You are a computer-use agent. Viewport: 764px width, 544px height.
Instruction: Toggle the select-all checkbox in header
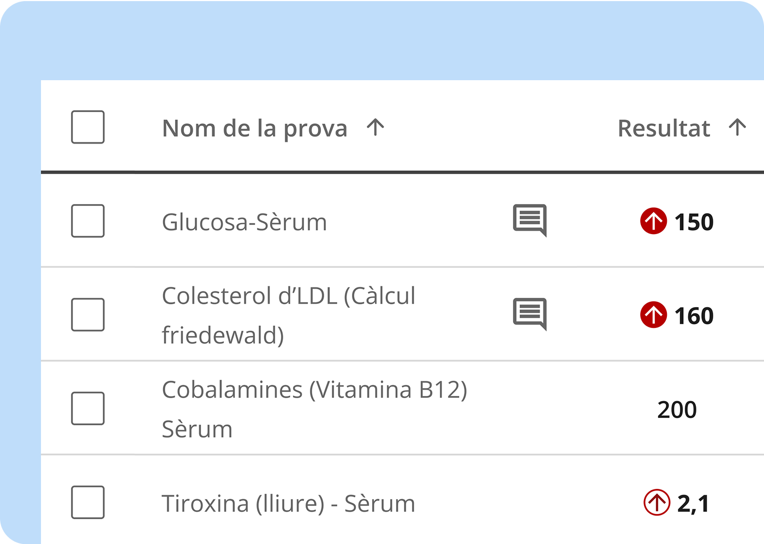[88, 127]
